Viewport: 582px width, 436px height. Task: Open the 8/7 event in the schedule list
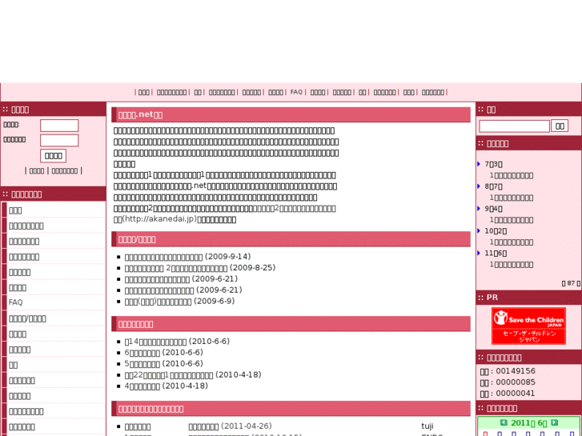click(511, 198)
